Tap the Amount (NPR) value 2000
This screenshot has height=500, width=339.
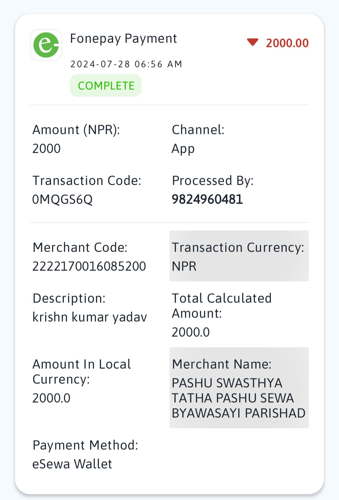click(x=46, y=148)
